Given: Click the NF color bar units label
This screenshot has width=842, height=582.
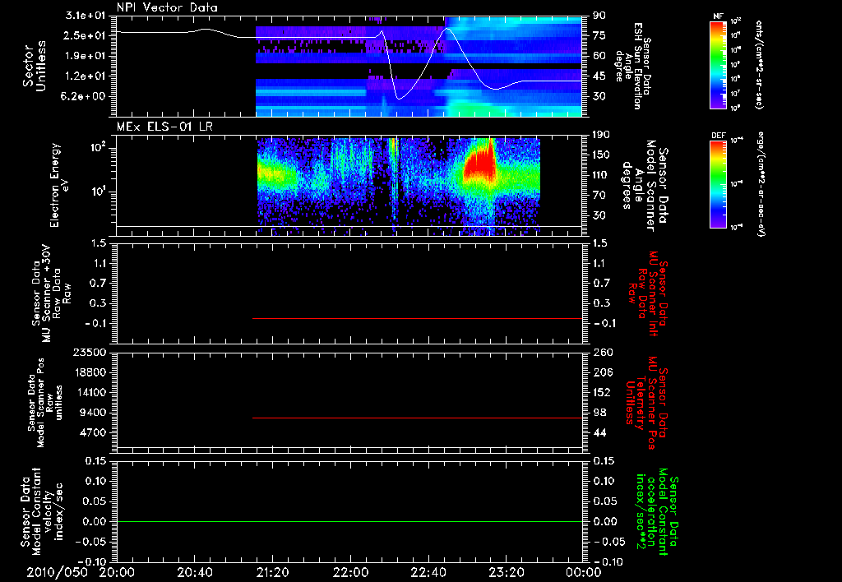Looking at the screenshot, I should click(759, 64).
